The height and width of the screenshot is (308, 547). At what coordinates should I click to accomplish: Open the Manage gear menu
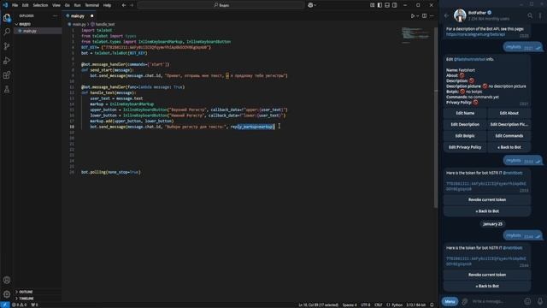point(7,294)
